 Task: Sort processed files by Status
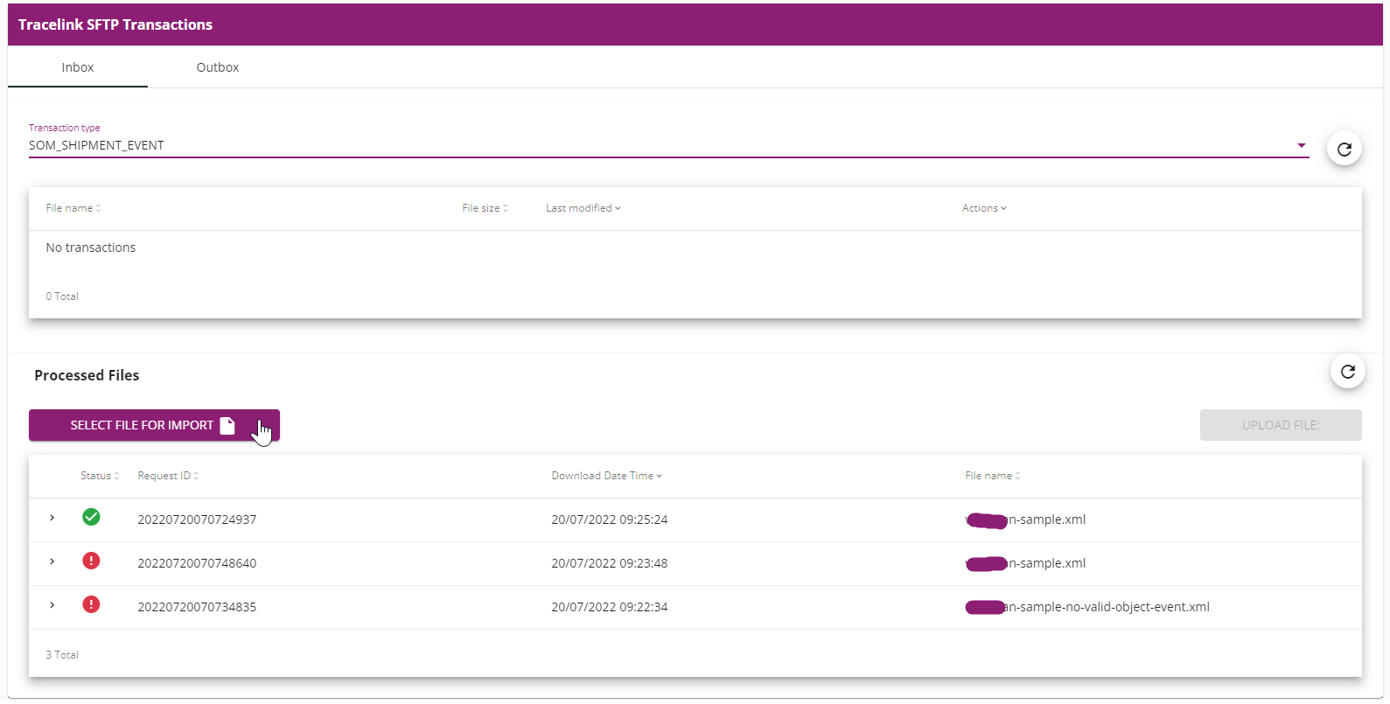click(100, 476)
